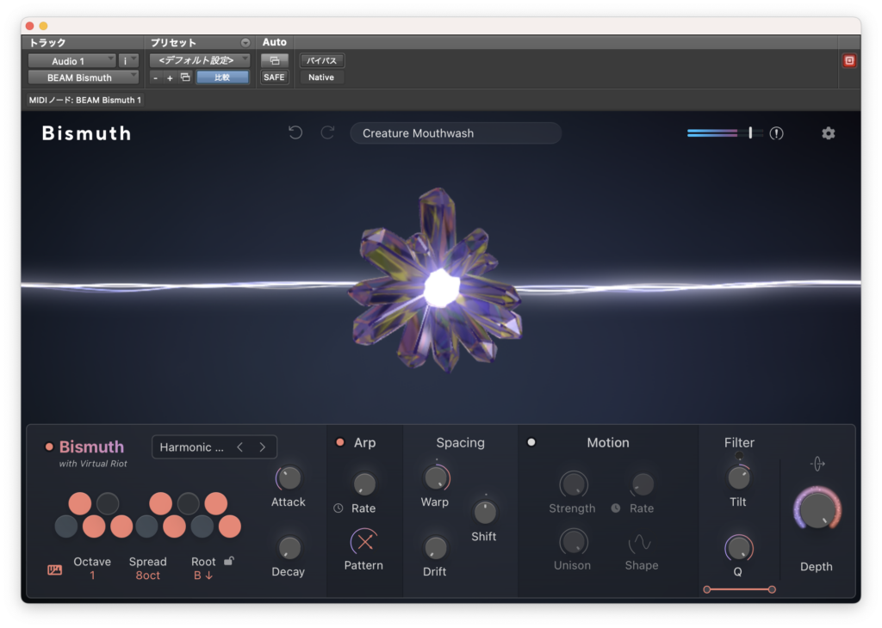
Task: Click the Filter range right handle
Action: 772,589
